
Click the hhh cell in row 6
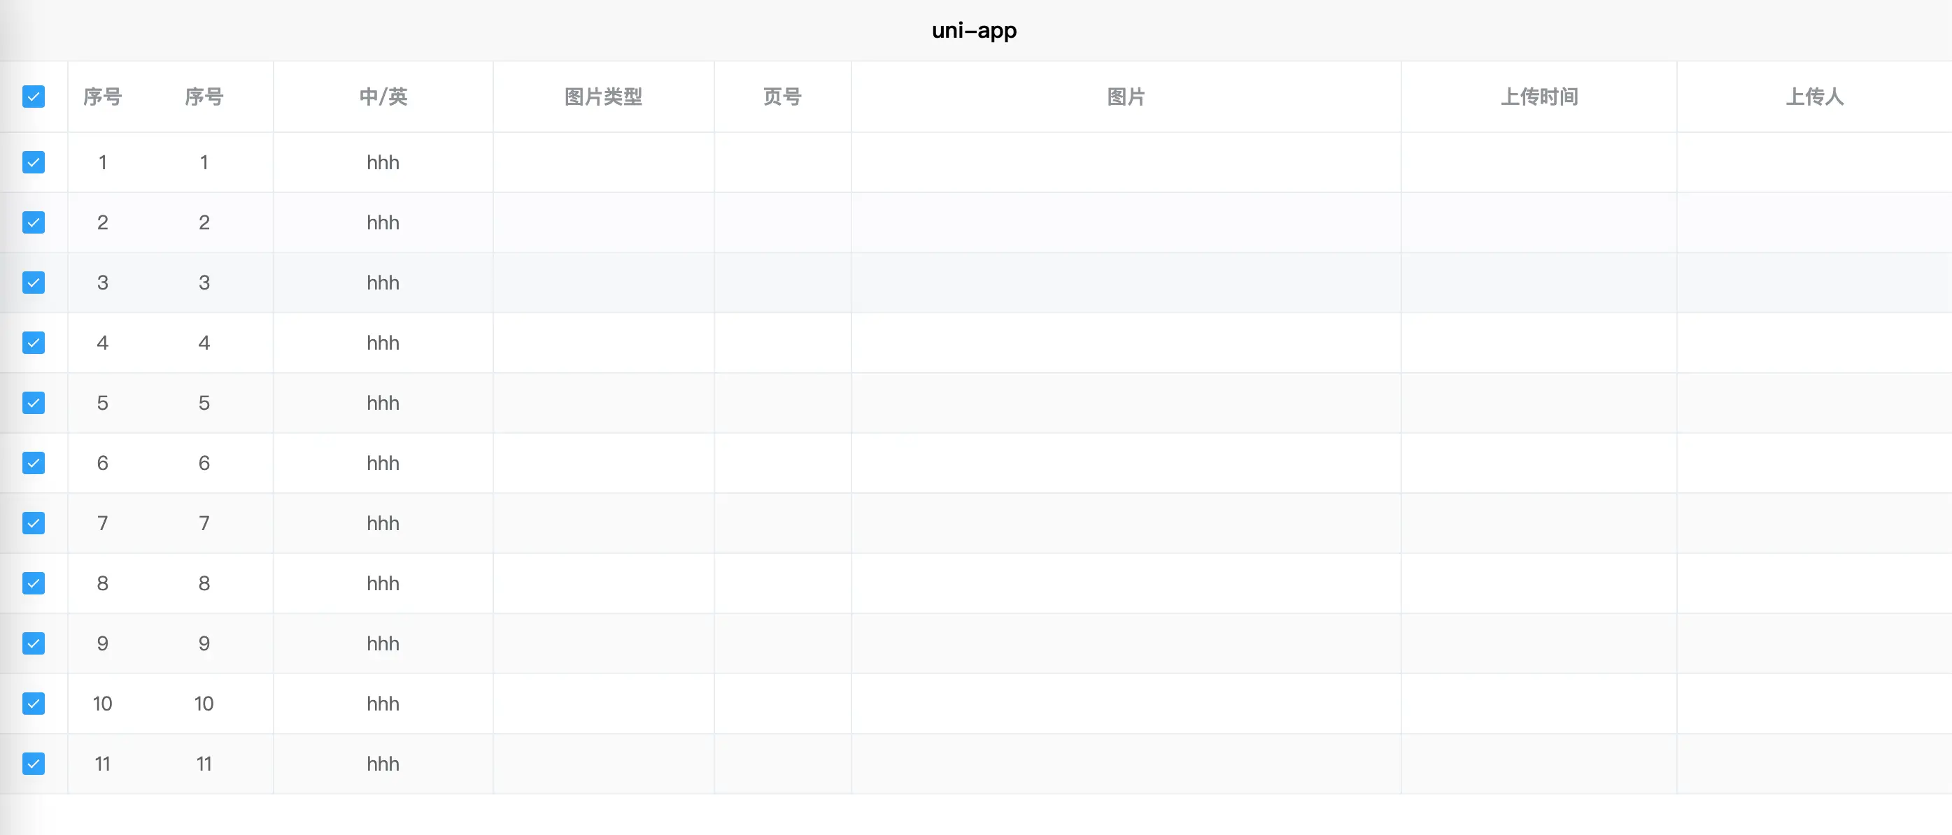pos(383,463)
